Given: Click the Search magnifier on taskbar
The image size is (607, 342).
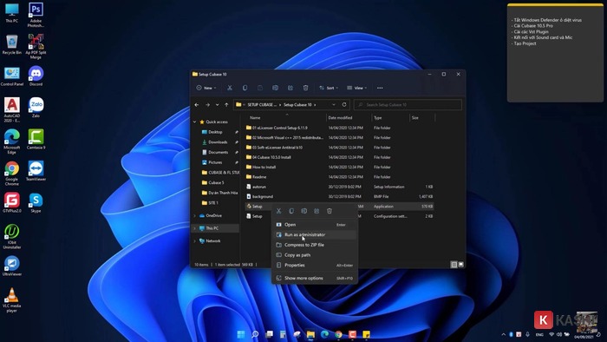Looking at the screenshot, I should pyautogui.click(x=255, y=334).
